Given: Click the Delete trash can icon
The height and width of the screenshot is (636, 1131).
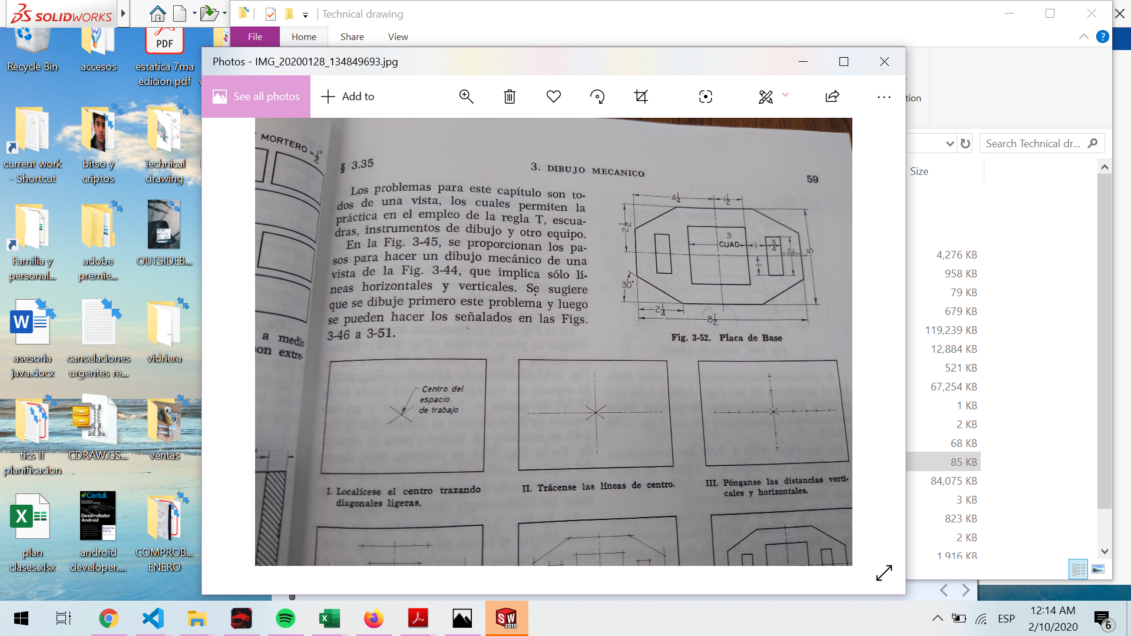Looking at the screenshot, I should (x=510, y=97).
